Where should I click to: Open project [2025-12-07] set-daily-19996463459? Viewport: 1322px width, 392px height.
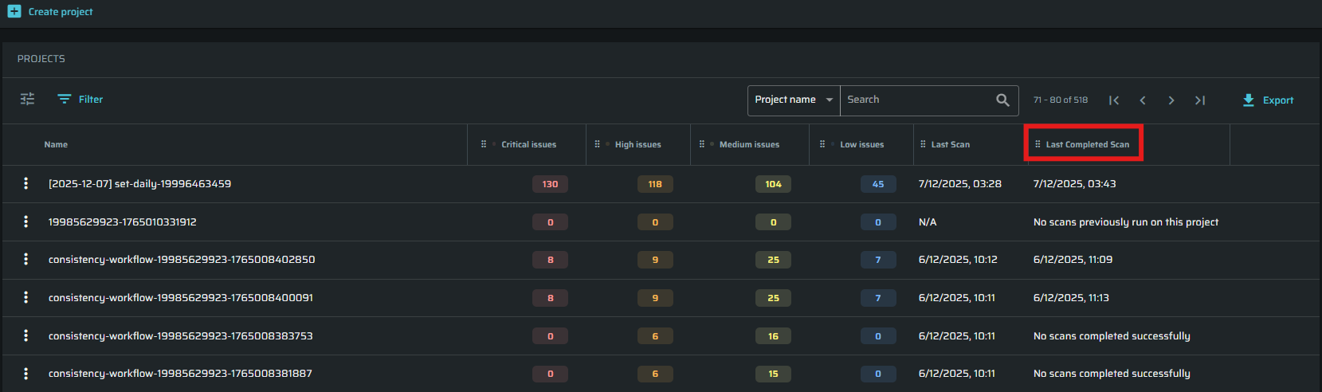[139, 184]
